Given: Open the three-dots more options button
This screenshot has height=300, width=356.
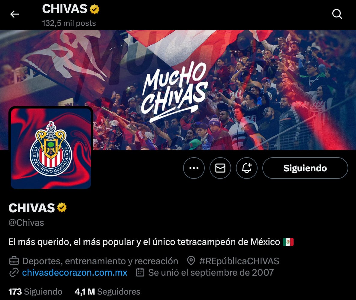Looking at the screenshot, I should coord(194,168).
